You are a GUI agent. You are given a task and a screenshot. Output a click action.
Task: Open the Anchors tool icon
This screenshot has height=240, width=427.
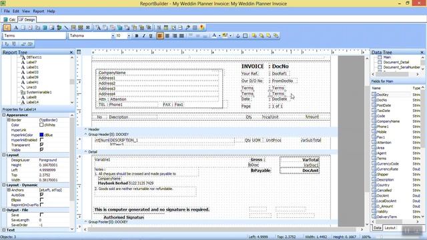(238, 35)
